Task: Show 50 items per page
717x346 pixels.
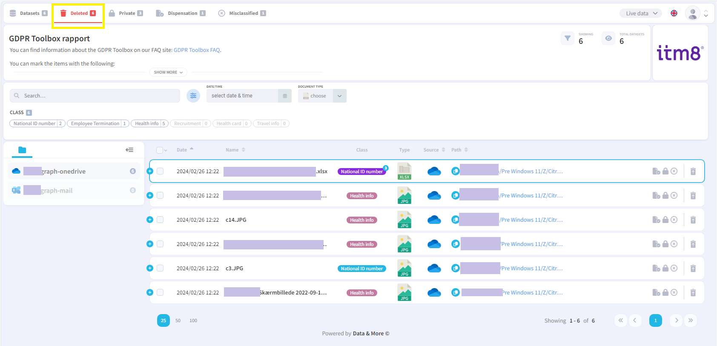Action: 178,320
